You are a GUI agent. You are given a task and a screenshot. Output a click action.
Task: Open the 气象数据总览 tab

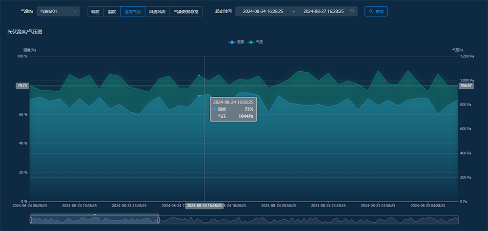click(x=186, y=11)
